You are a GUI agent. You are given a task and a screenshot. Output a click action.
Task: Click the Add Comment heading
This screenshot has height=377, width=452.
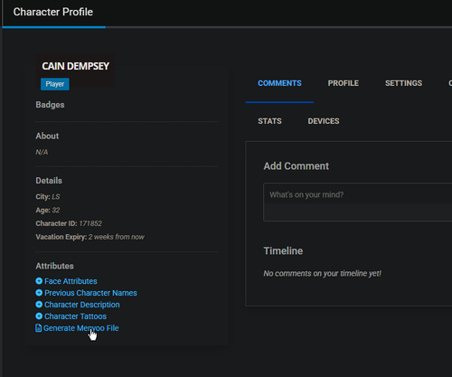(297, 166)
